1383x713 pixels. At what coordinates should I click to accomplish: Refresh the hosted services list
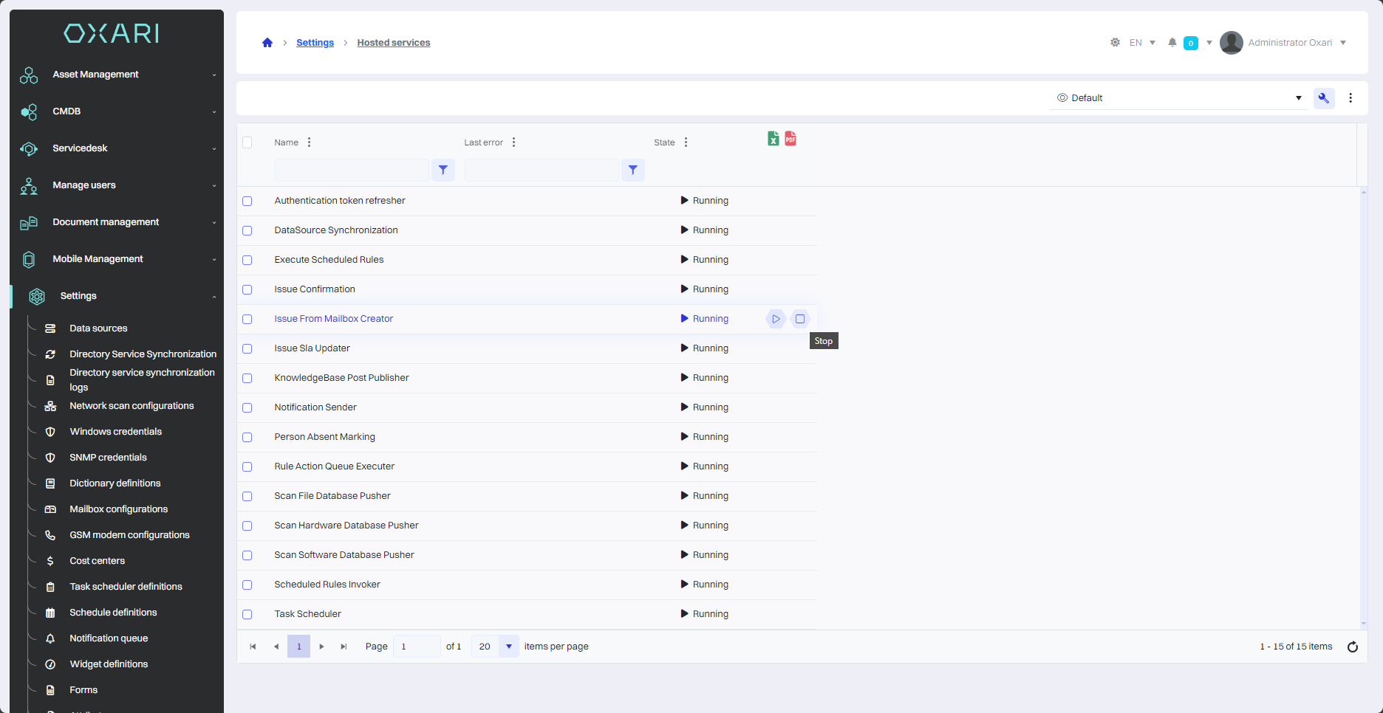pyautogui.click(x=1352, y=647)
